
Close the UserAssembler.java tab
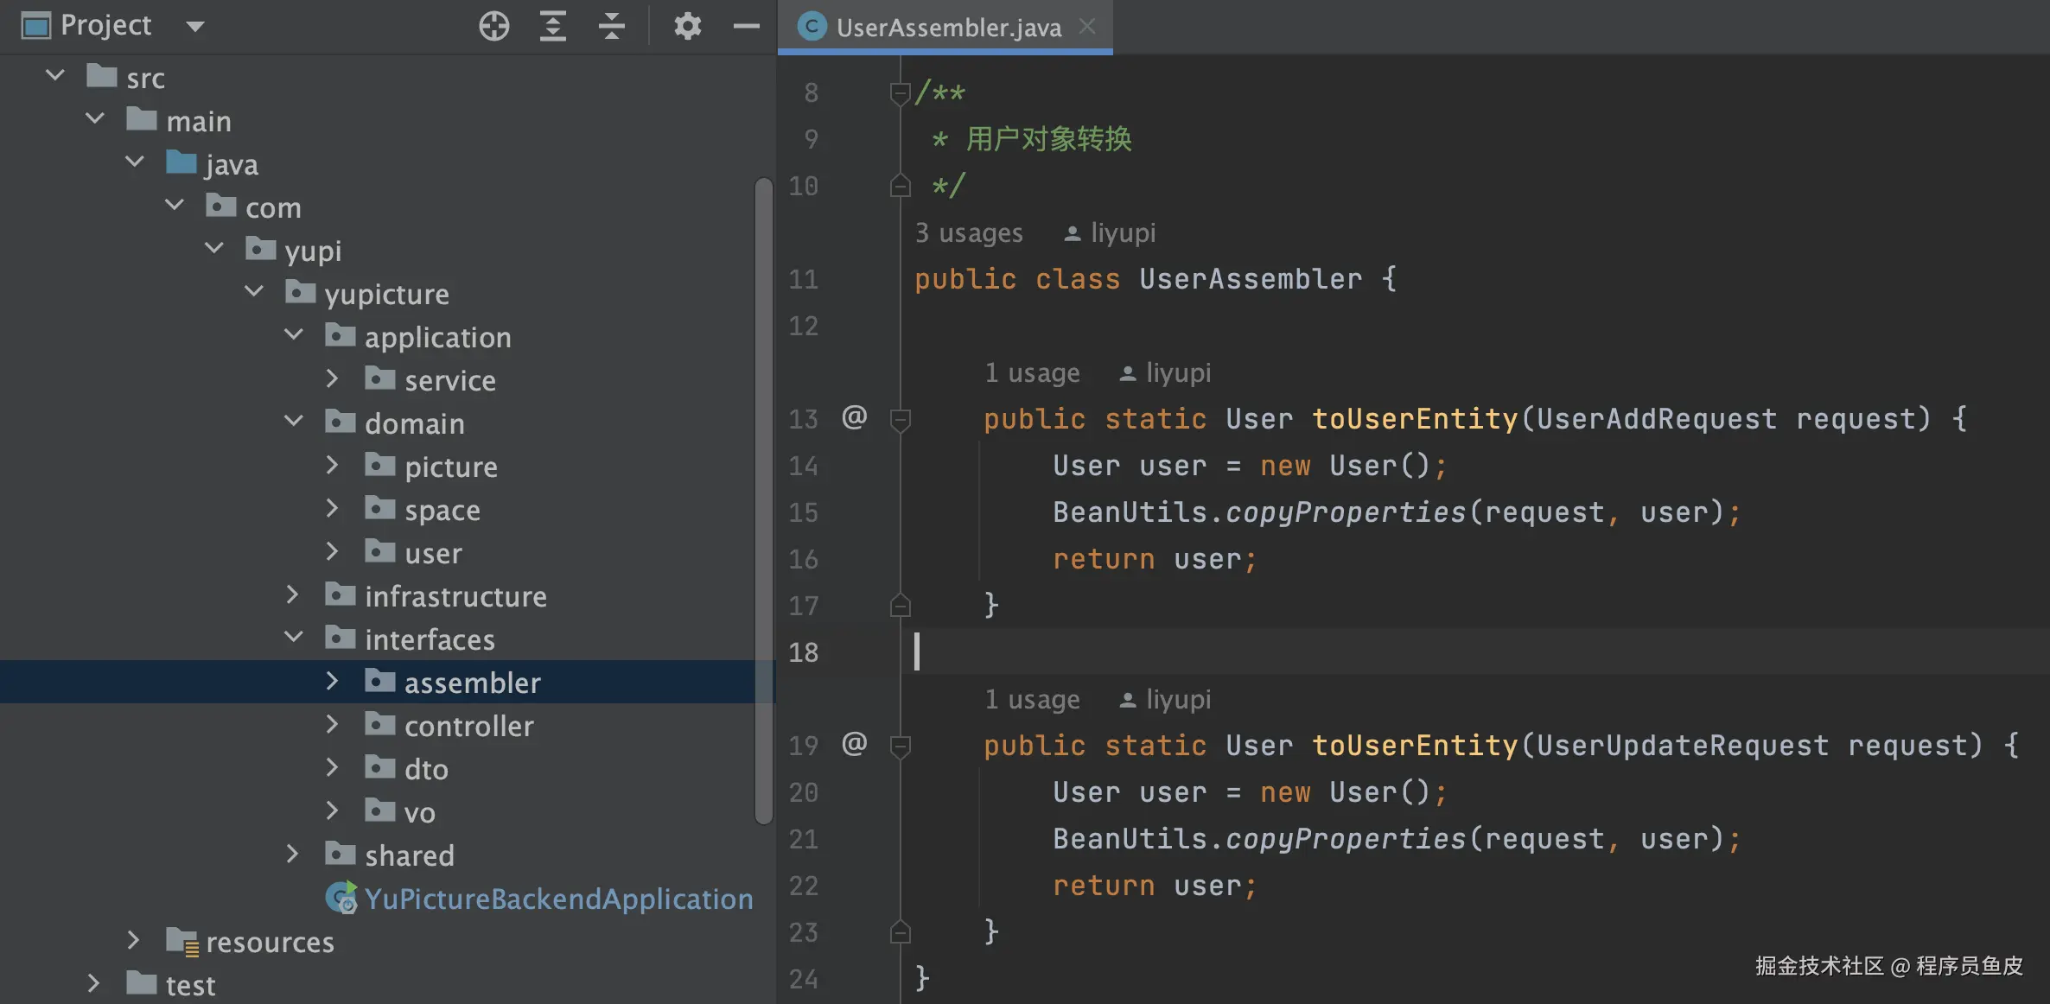(1087, 27)
